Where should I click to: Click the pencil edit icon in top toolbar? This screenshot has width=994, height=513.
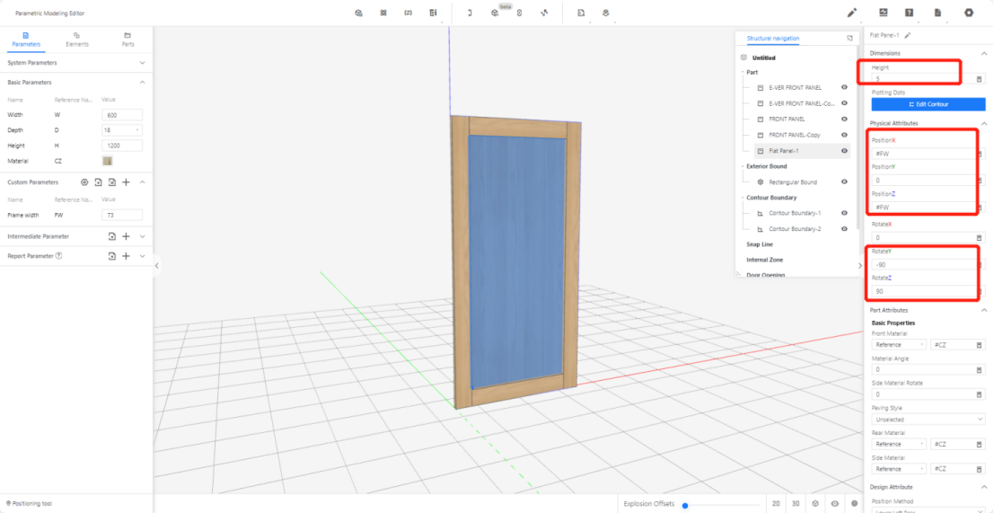(x=852, y=13)
